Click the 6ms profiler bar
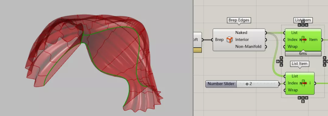The height and width of the screenshot is (116, 328). tap(303, 53)
